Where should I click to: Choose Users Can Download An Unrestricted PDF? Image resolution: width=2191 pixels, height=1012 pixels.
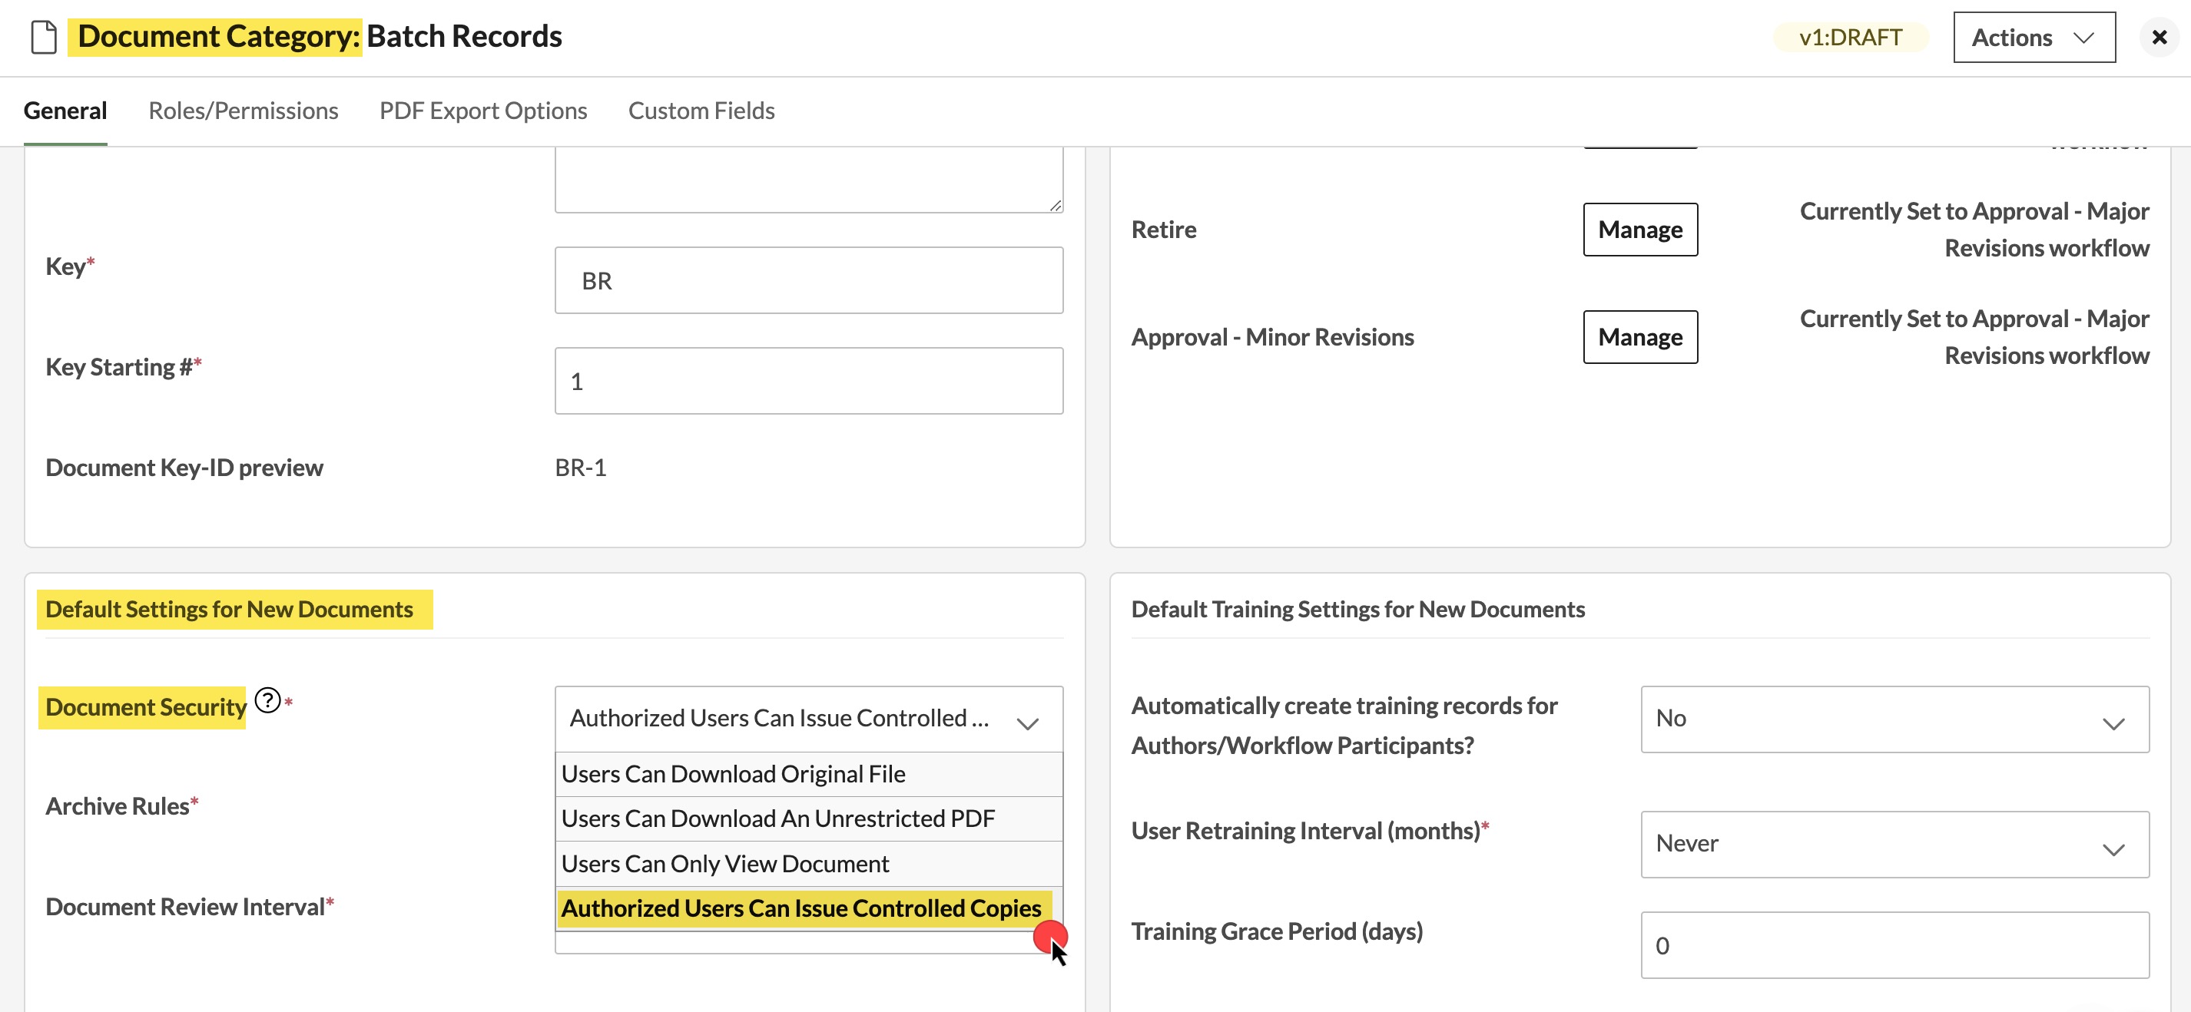808,818
